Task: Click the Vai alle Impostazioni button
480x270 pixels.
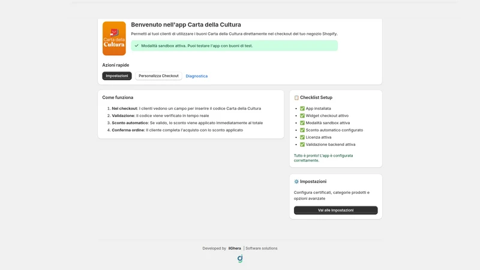Action: [x=335, y=211]
